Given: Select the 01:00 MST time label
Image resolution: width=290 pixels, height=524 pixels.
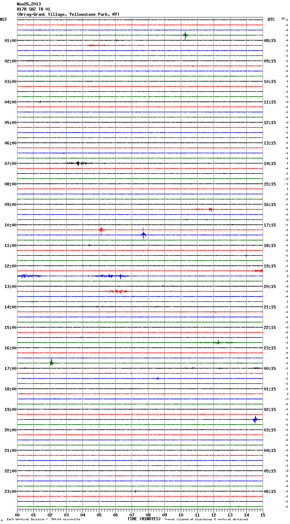Looking at the screenshot, I should point(11,41).
